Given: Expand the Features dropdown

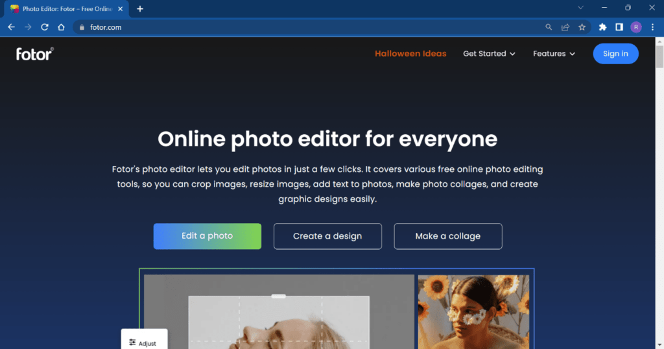Looking at the screenshot, I should [x=554, y=54].
